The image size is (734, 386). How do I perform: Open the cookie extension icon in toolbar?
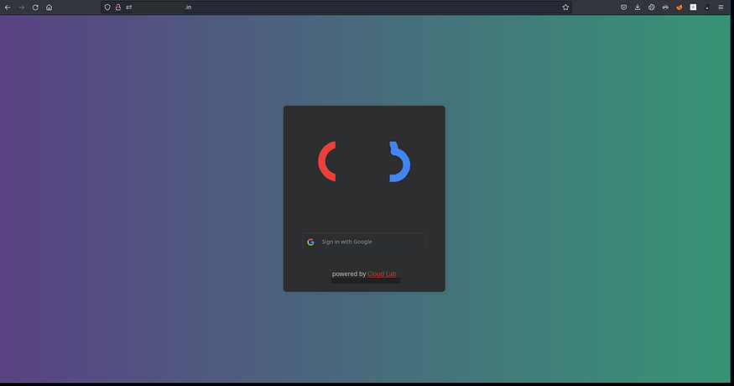pos(652,7)
